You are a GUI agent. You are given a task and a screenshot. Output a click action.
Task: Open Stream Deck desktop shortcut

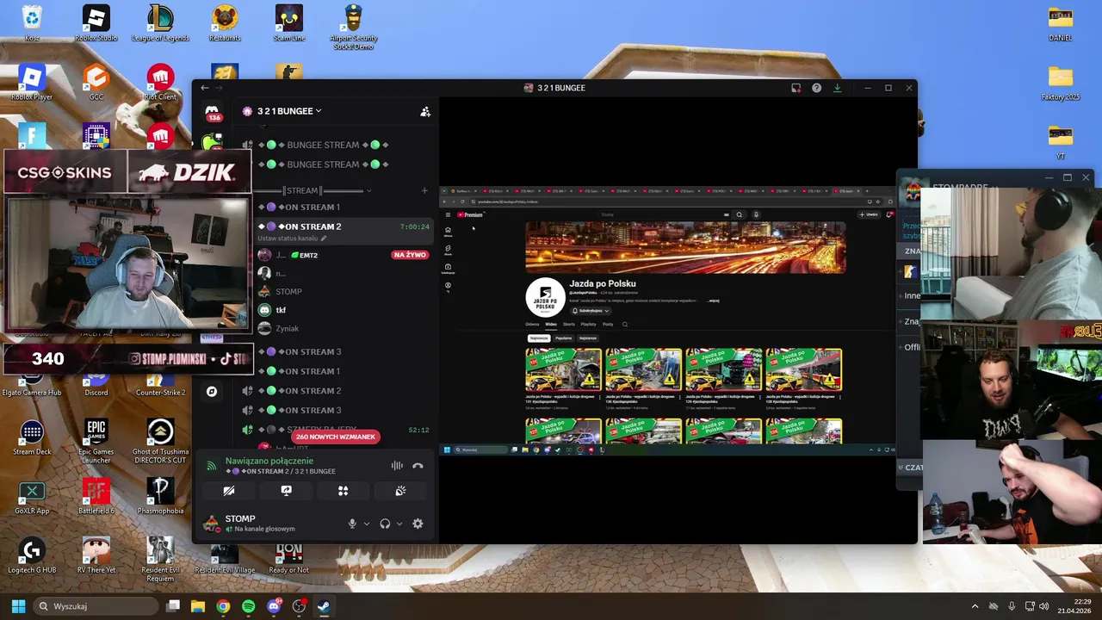click(x=32, y=437)
